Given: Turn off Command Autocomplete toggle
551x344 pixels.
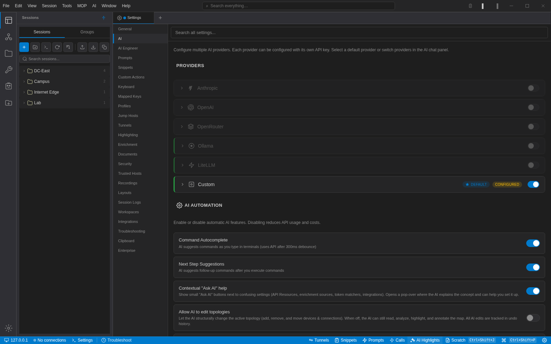Looking at the screenshot, I should pos(533,243).
